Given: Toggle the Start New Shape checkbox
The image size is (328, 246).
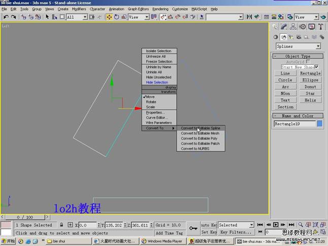Looking at the screenshot, I should 317,67.
